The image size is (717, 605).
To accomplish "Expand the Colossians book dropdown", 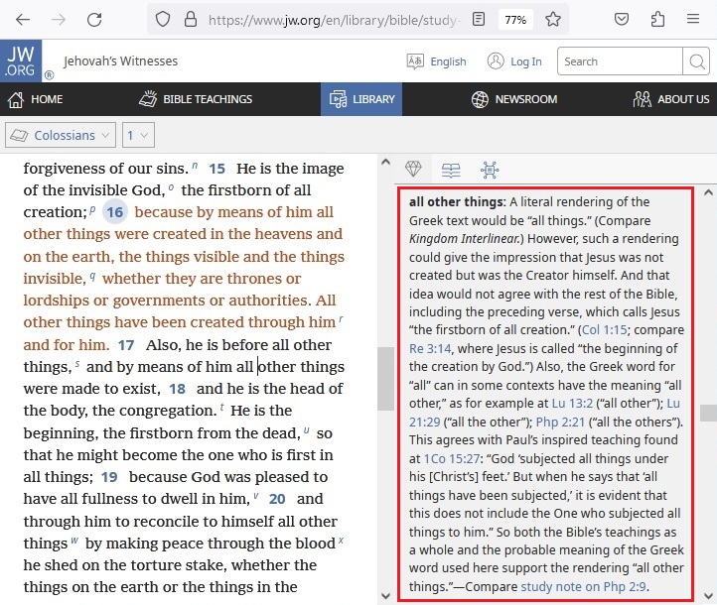I will coord(61,135).
